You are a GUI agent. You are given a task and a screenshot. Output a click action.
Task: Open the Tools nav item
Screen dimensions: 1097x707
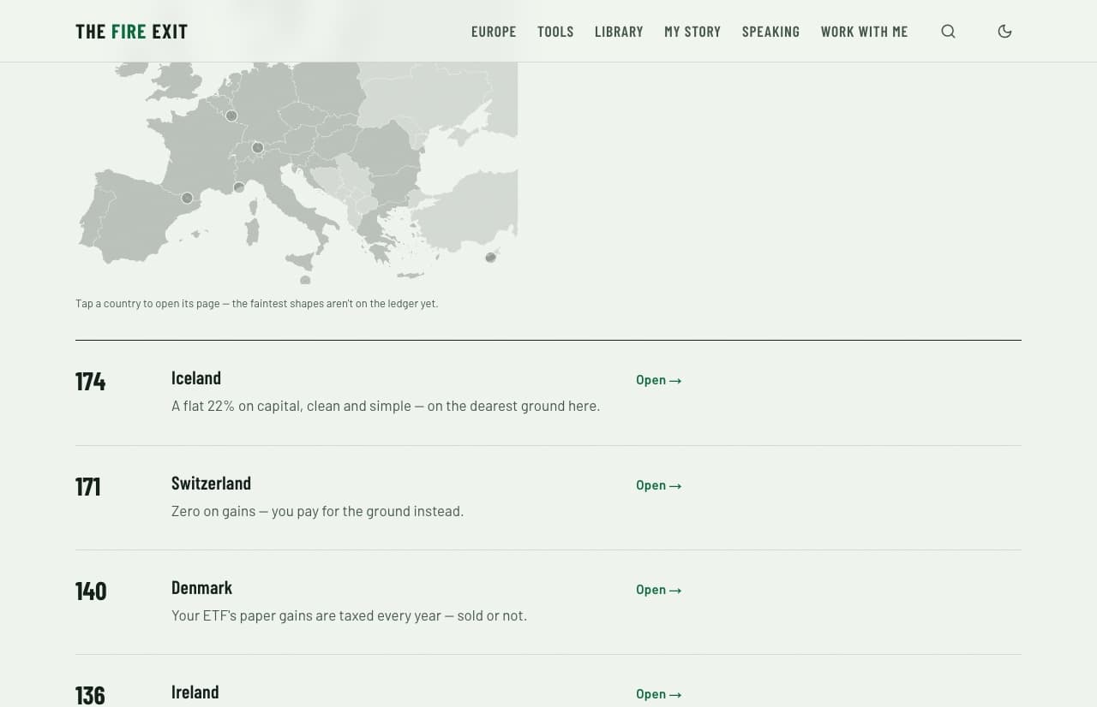pyautogui.click(x=555, y=32)
